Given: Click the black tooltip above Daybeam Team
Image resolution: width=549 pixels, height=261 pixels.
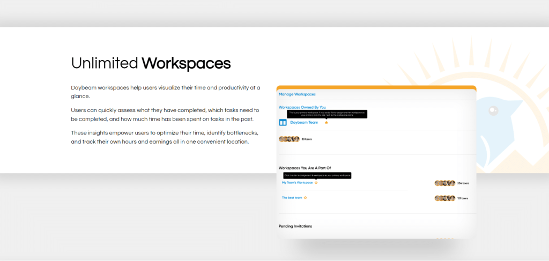Looking at the screenshot, I should click(327, 114).
